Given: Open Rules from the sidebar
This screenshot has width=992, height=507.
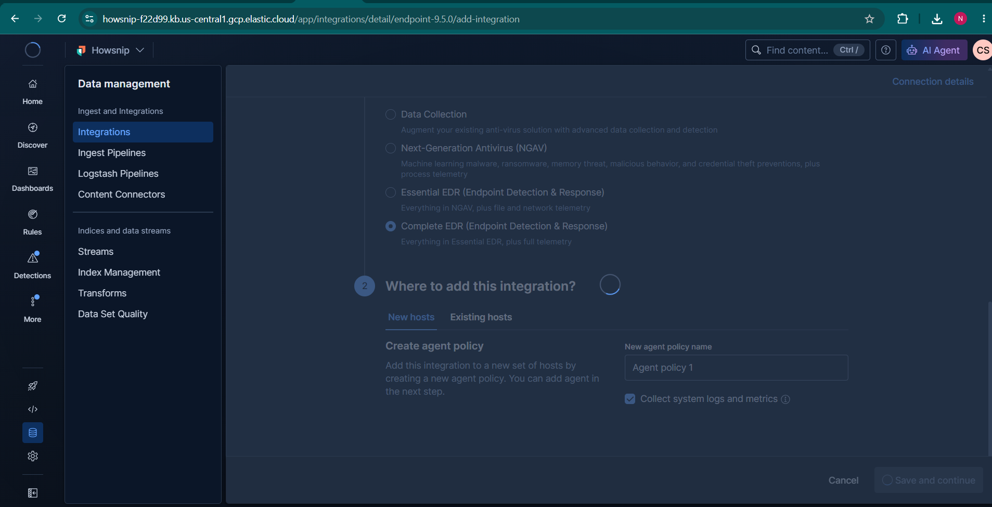Looking at the screenshot, I should [32, 222].
